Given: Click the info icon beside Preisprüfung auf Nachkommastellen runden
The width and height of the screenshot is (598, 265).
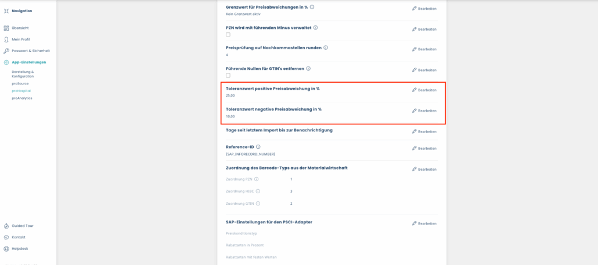Looking at the screenshot, I should point(326,47).
